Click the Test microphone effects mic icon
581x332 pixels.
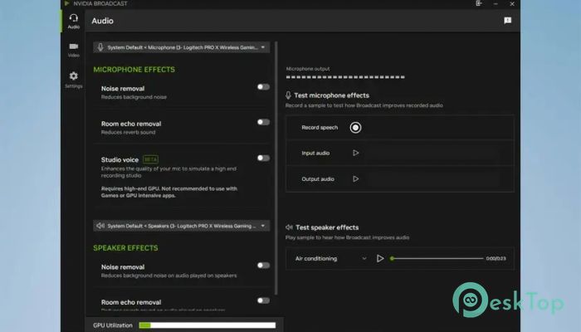click(288, 95)
